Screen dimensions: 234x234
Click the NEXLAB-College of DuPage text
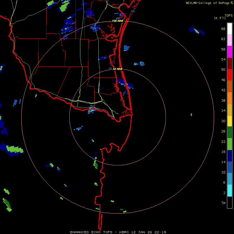(207, 3)
